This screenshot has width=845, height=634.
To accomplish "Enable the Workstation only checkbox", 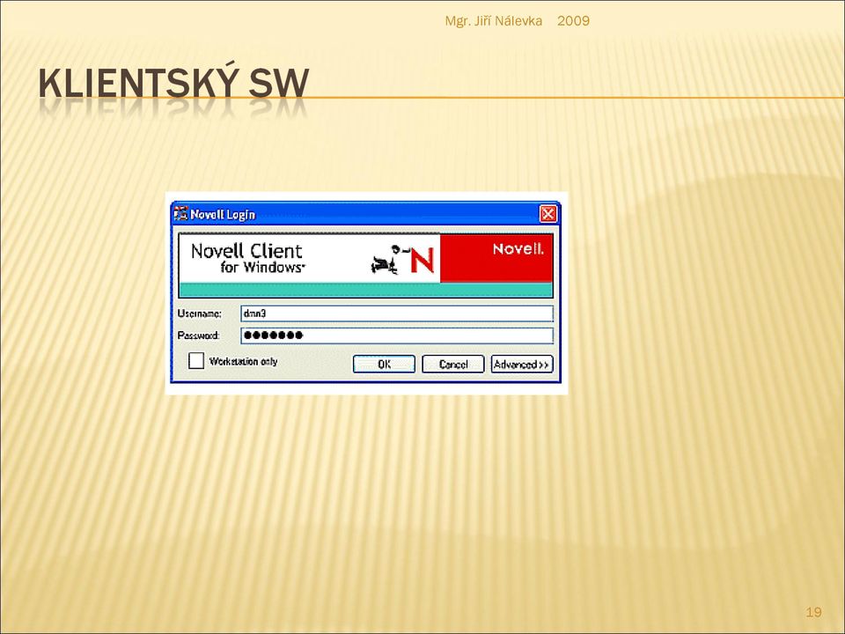I will (x=196, y=361).
